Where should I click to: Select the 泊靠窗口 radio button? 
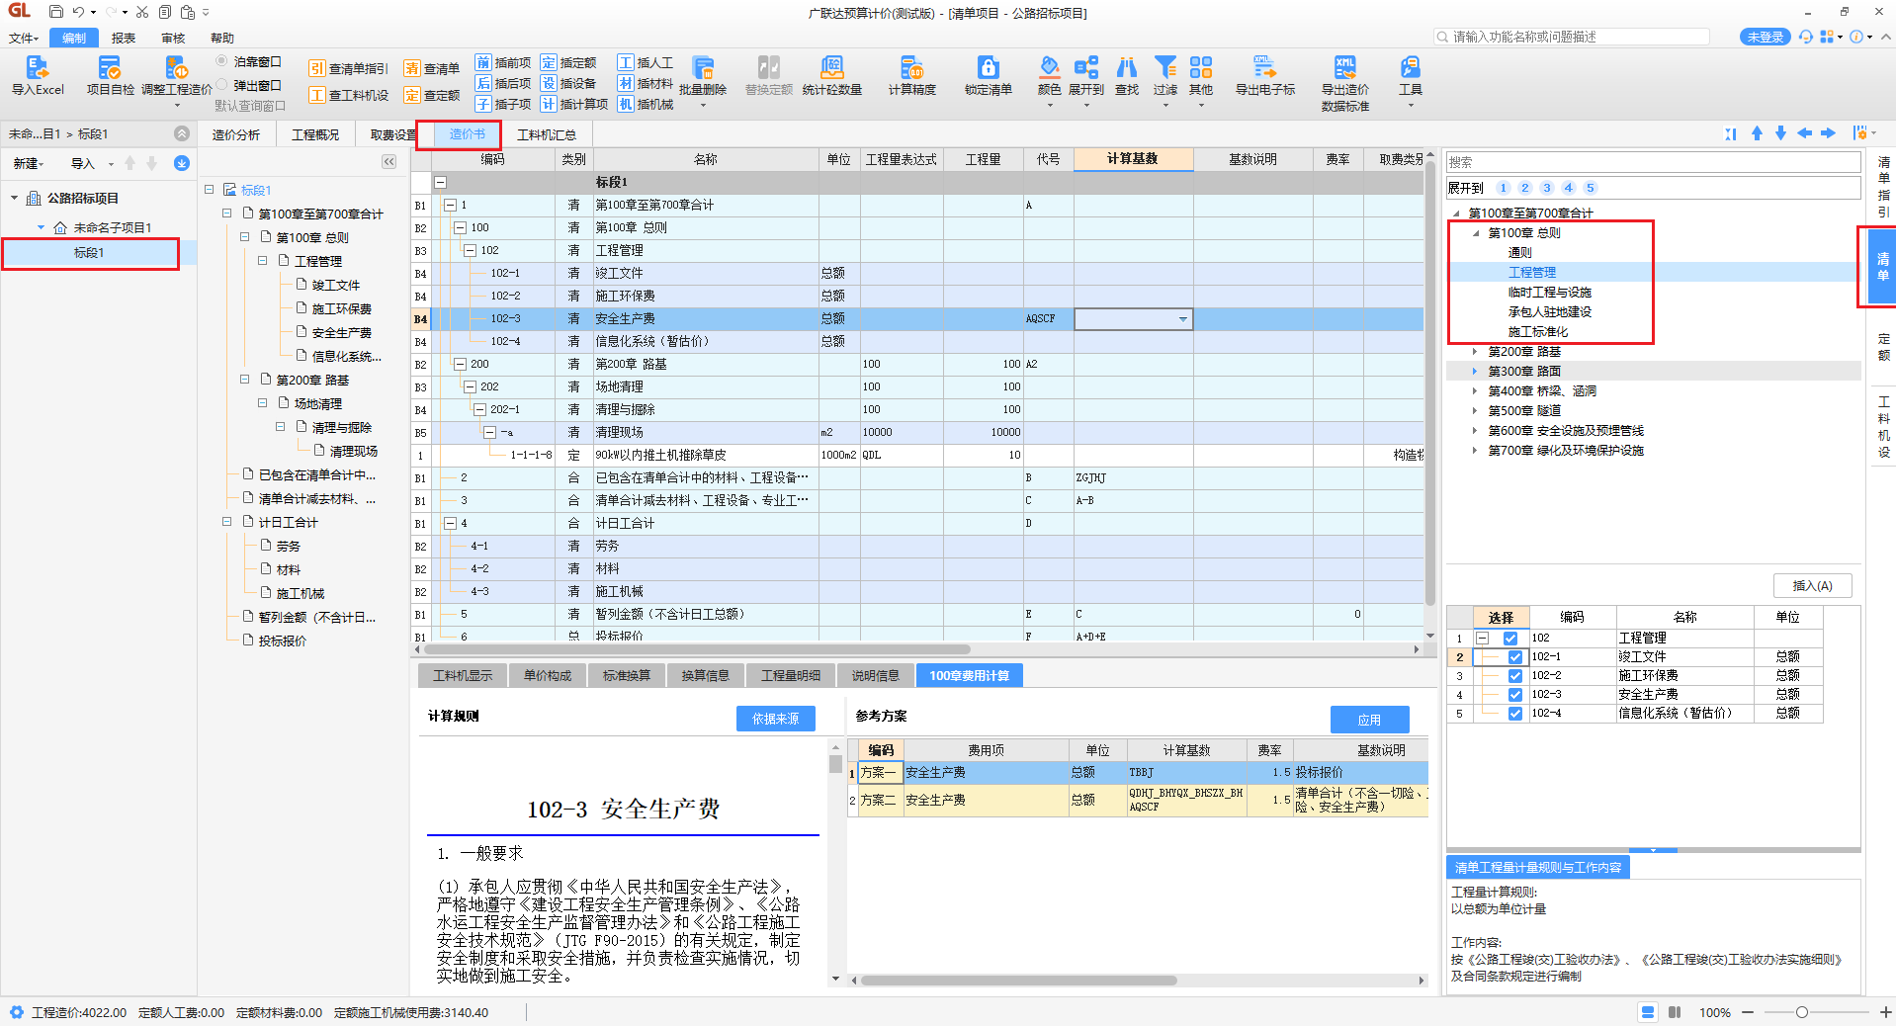pyautogui.click(x=221, y=61)
